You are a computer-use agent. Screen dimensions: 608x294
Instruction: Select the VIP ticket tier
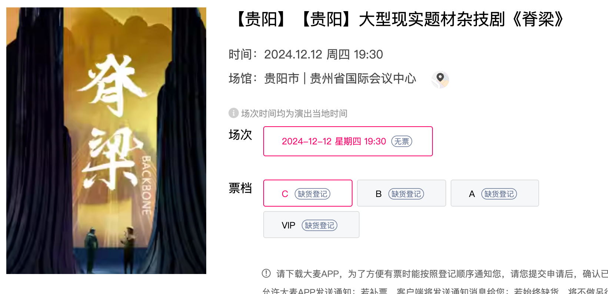(x=311, y=224)
